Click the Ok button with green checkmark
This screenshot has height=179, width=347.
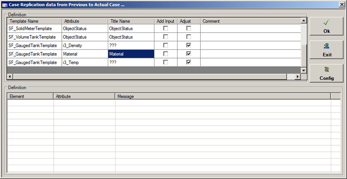(326, 27)
